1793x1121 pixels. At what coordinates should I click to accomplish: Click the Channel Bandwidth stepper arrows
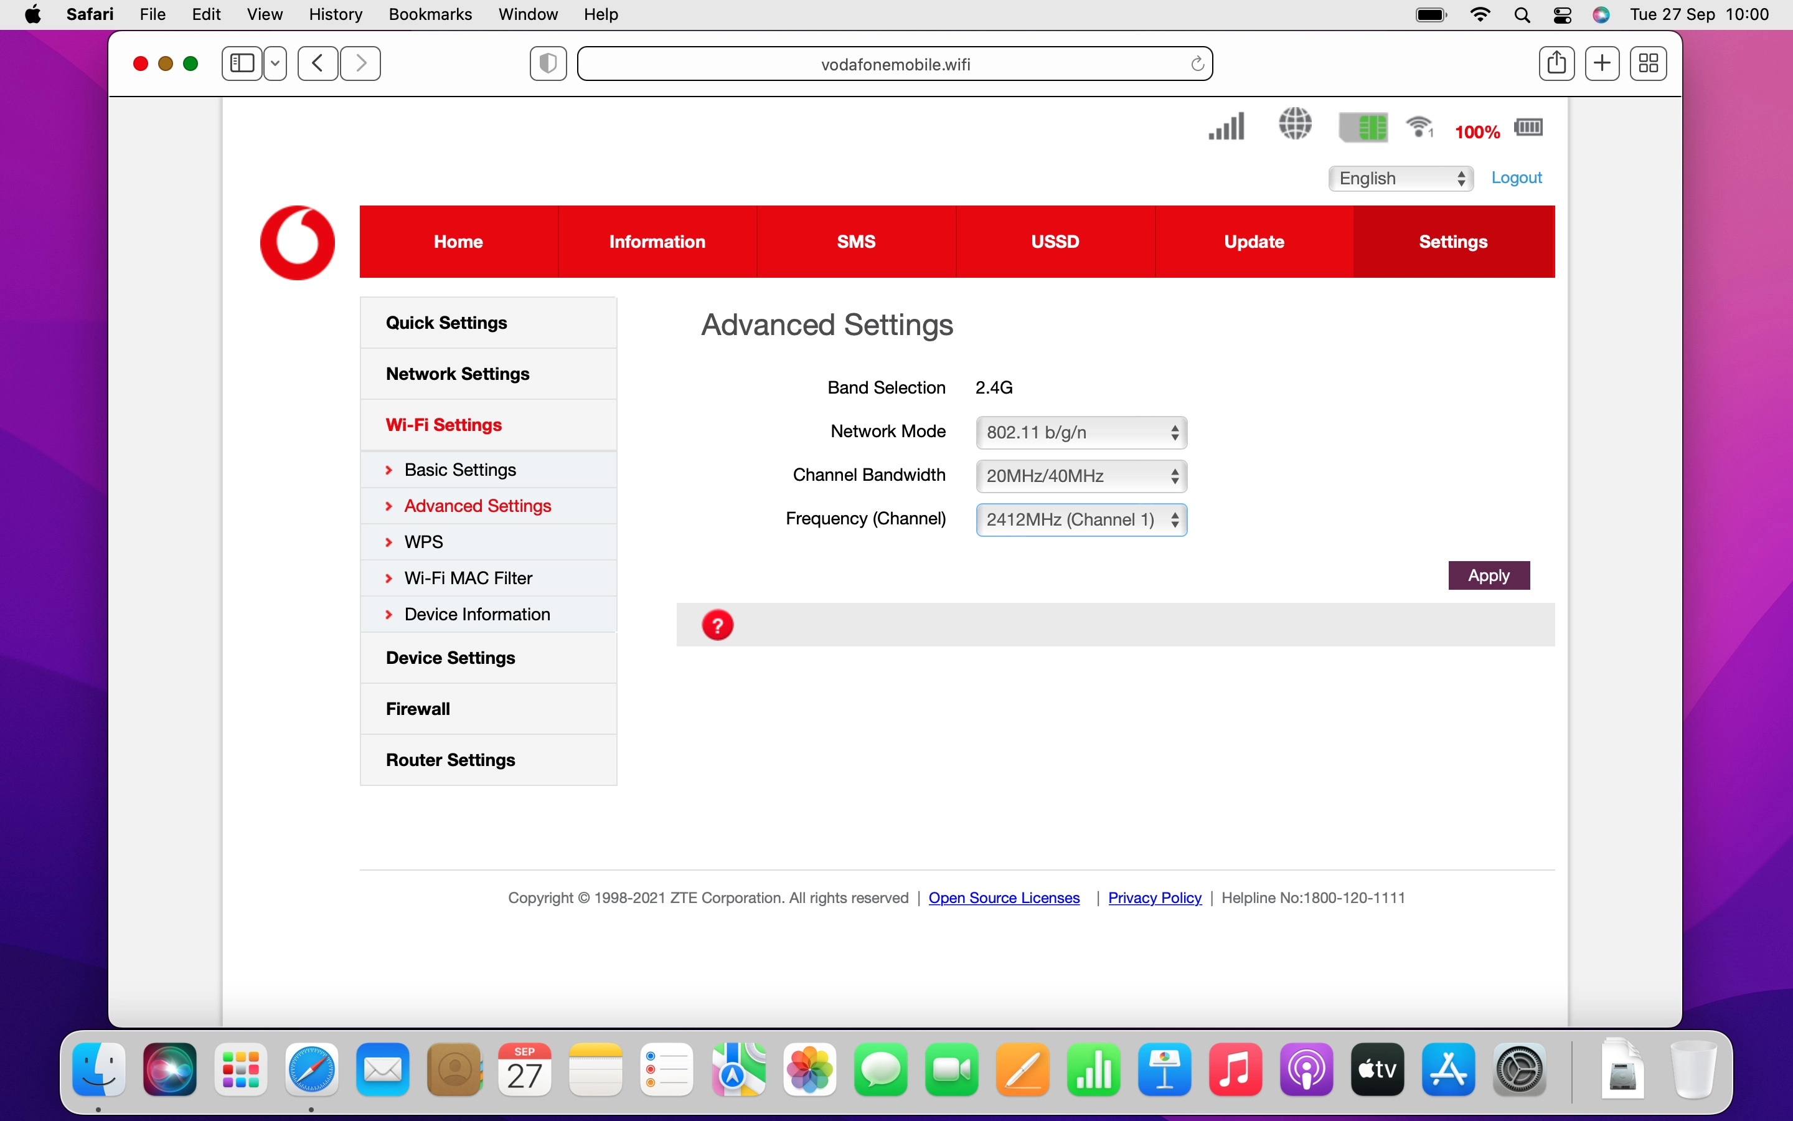1174,475
